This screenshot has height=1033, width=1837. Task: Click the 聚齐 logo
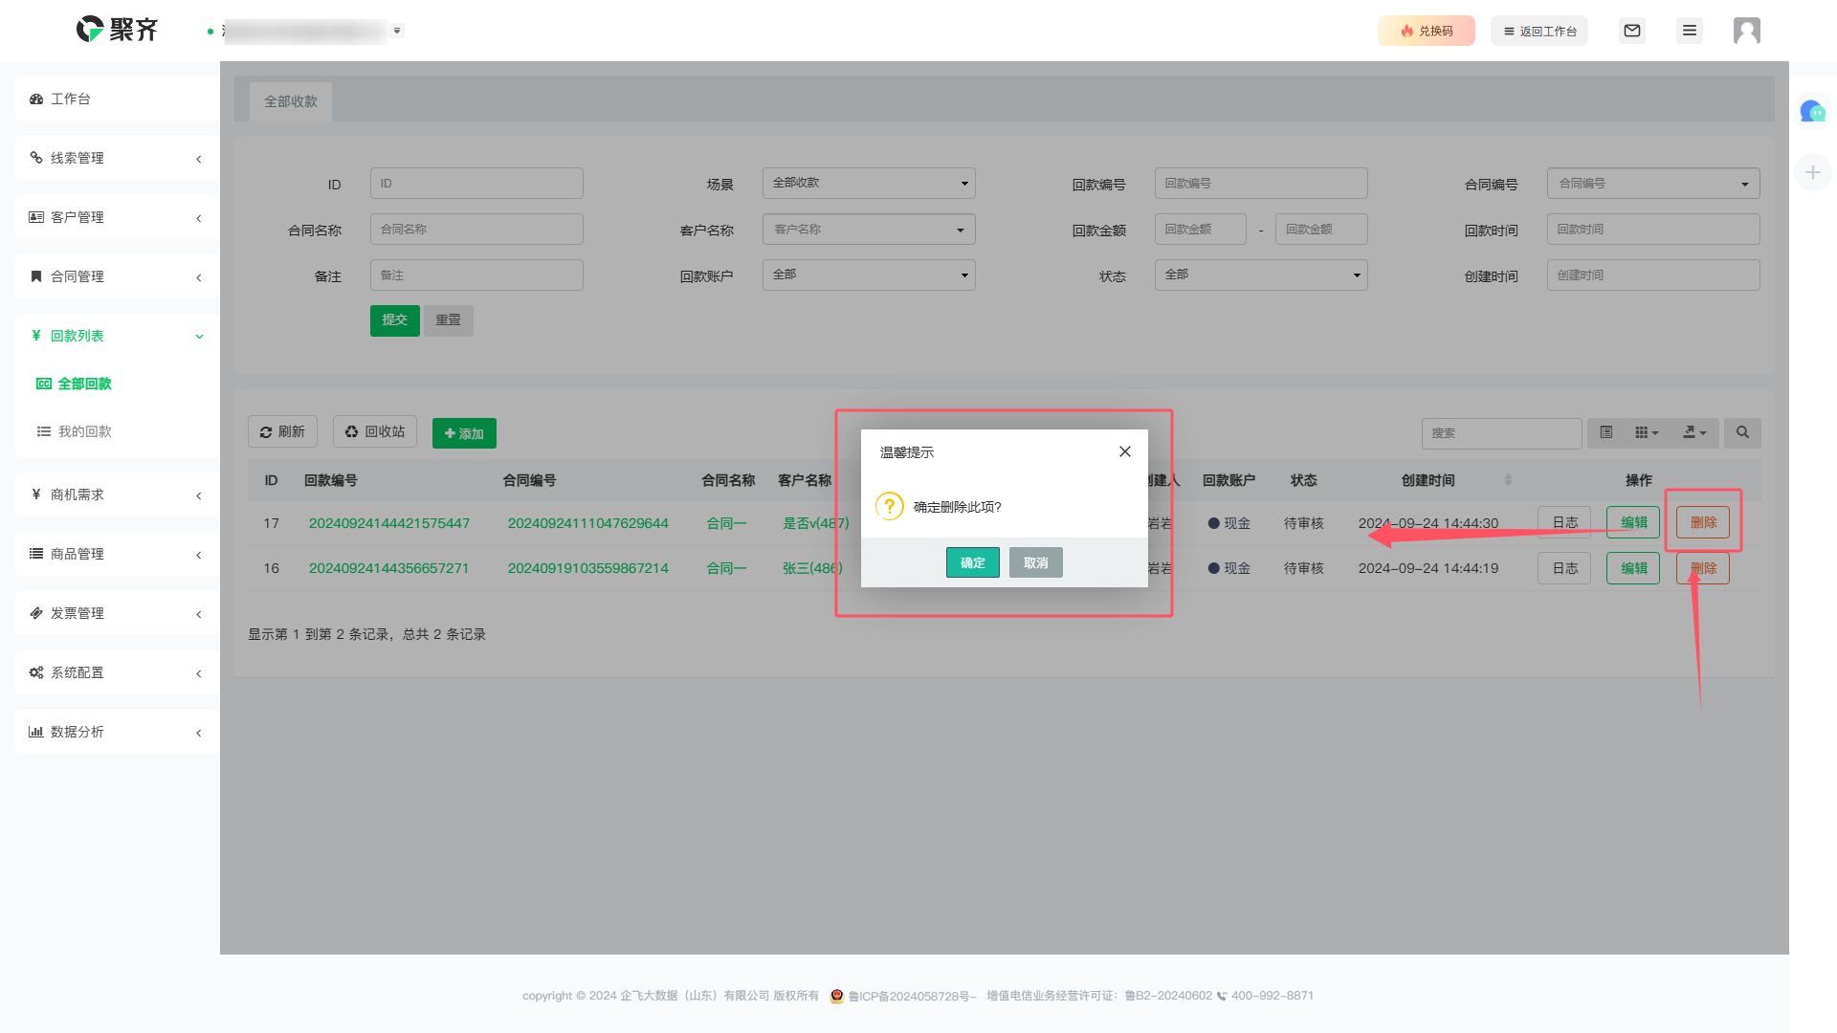[117, 30]
